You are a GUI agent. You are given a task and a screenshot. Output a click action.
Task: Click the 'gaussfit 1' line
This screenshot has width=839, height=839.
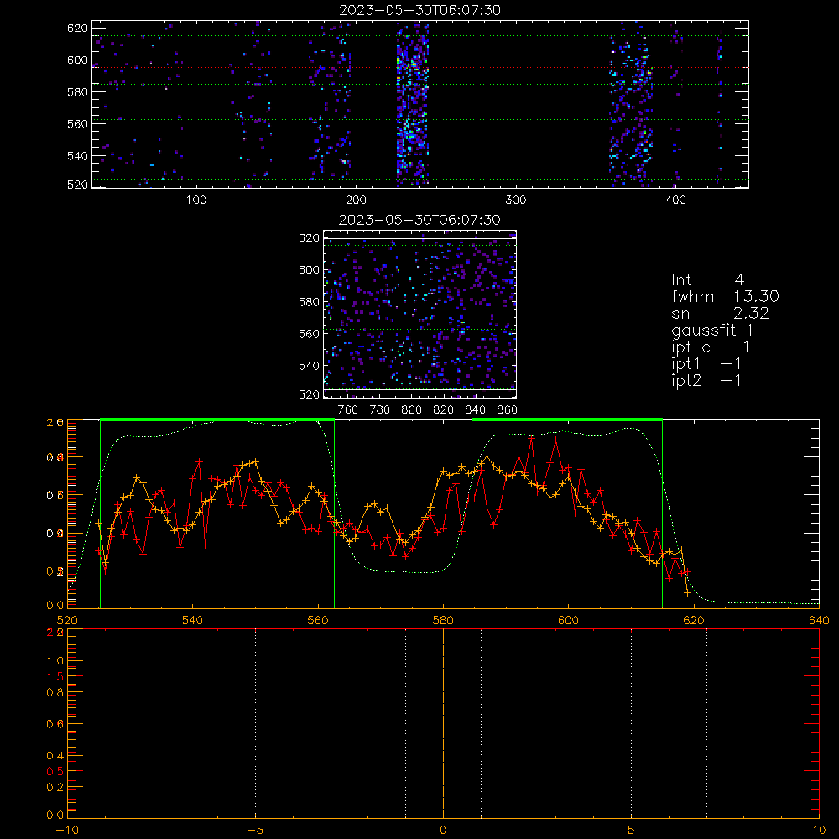point(712,330)
